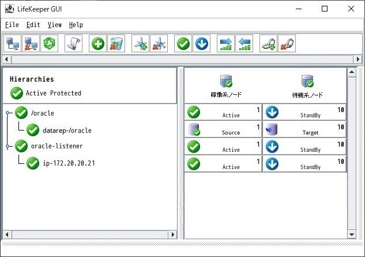Click hierarchy pane scrollbar right arrow
This screenshot has height=257, width=365.
point(173,235)
